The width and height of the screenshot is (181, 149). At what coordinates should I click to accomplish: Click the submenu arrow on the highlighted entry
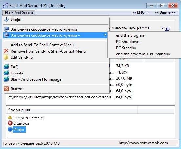click(x=105, y=35)
